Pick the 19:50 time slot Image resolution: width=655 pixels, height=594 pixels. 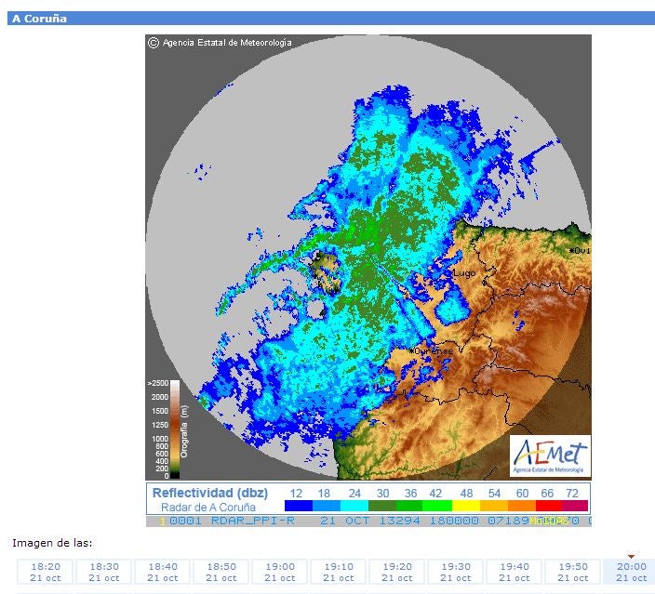573,572
